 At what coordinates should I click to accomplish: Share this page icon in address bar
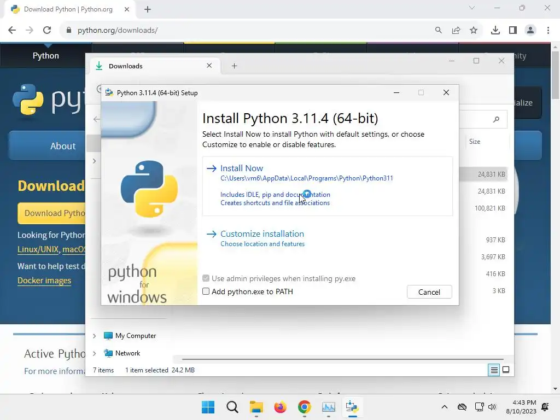tap(456, 31)
